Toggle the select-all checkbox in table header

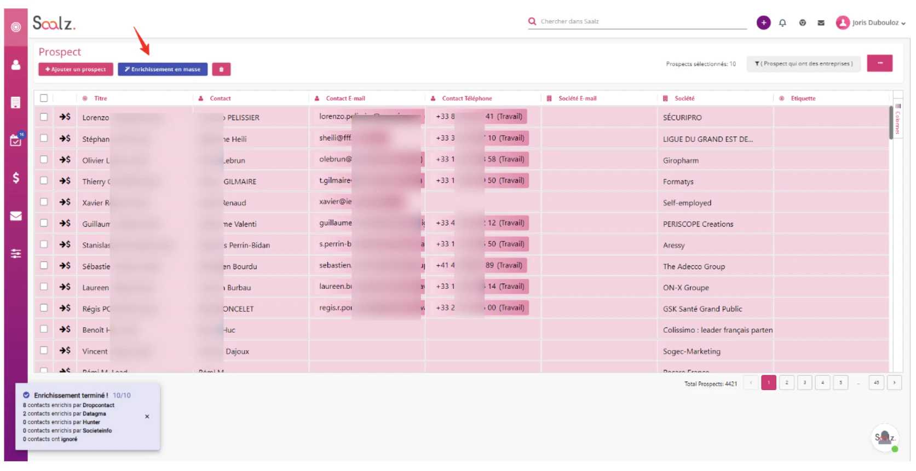click(44, 98)
